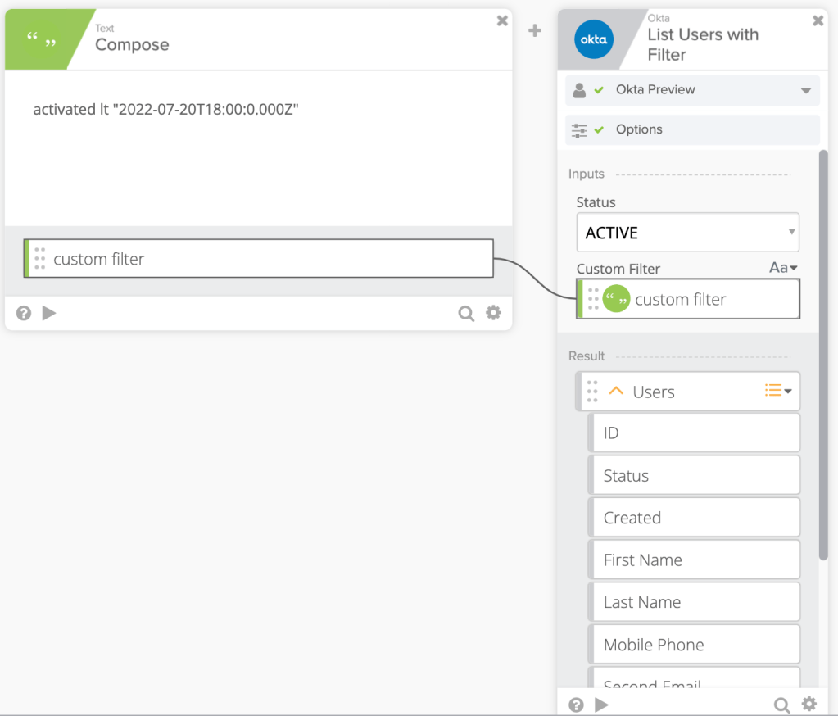The width and height of the screenshot is (838, 716).
Task: Add a card with the plus icon
Action: [535, 31]
